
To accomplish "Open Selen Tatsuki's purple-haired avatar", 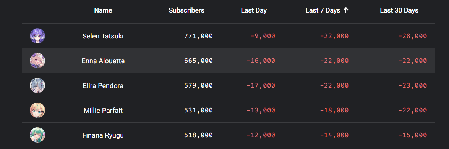I will 37,36.
